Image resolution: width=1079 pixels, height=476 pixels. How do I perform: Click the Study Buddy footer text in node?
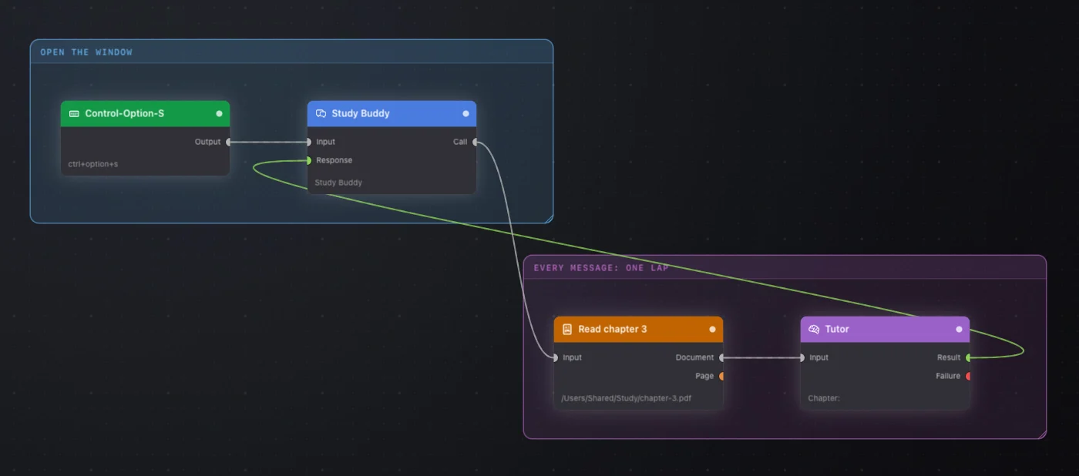pyautogui.click(x=338, y=183)
